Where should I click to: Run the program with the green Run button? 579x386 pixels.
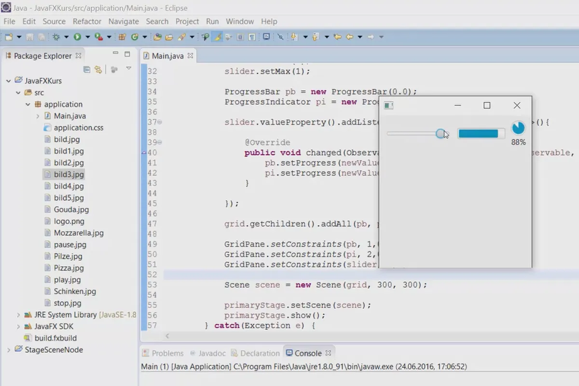77,37
